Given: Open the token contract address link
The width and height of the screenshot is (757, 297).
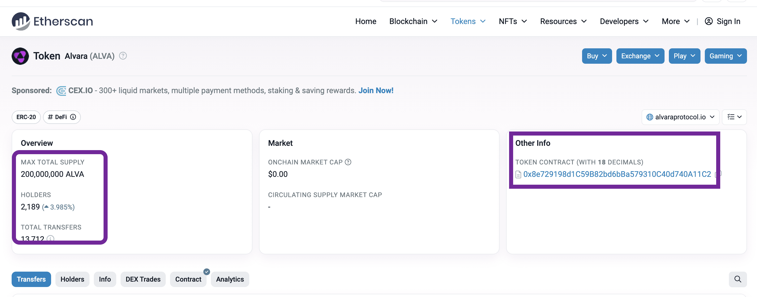Looking at the screenshot, I should pos(617,174).
